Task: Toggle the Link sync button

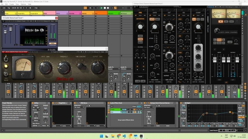Action: click(4, 8)
